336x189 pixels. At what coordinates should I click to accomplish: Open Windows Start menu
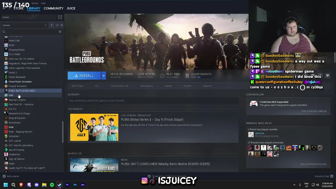point(6,185)
